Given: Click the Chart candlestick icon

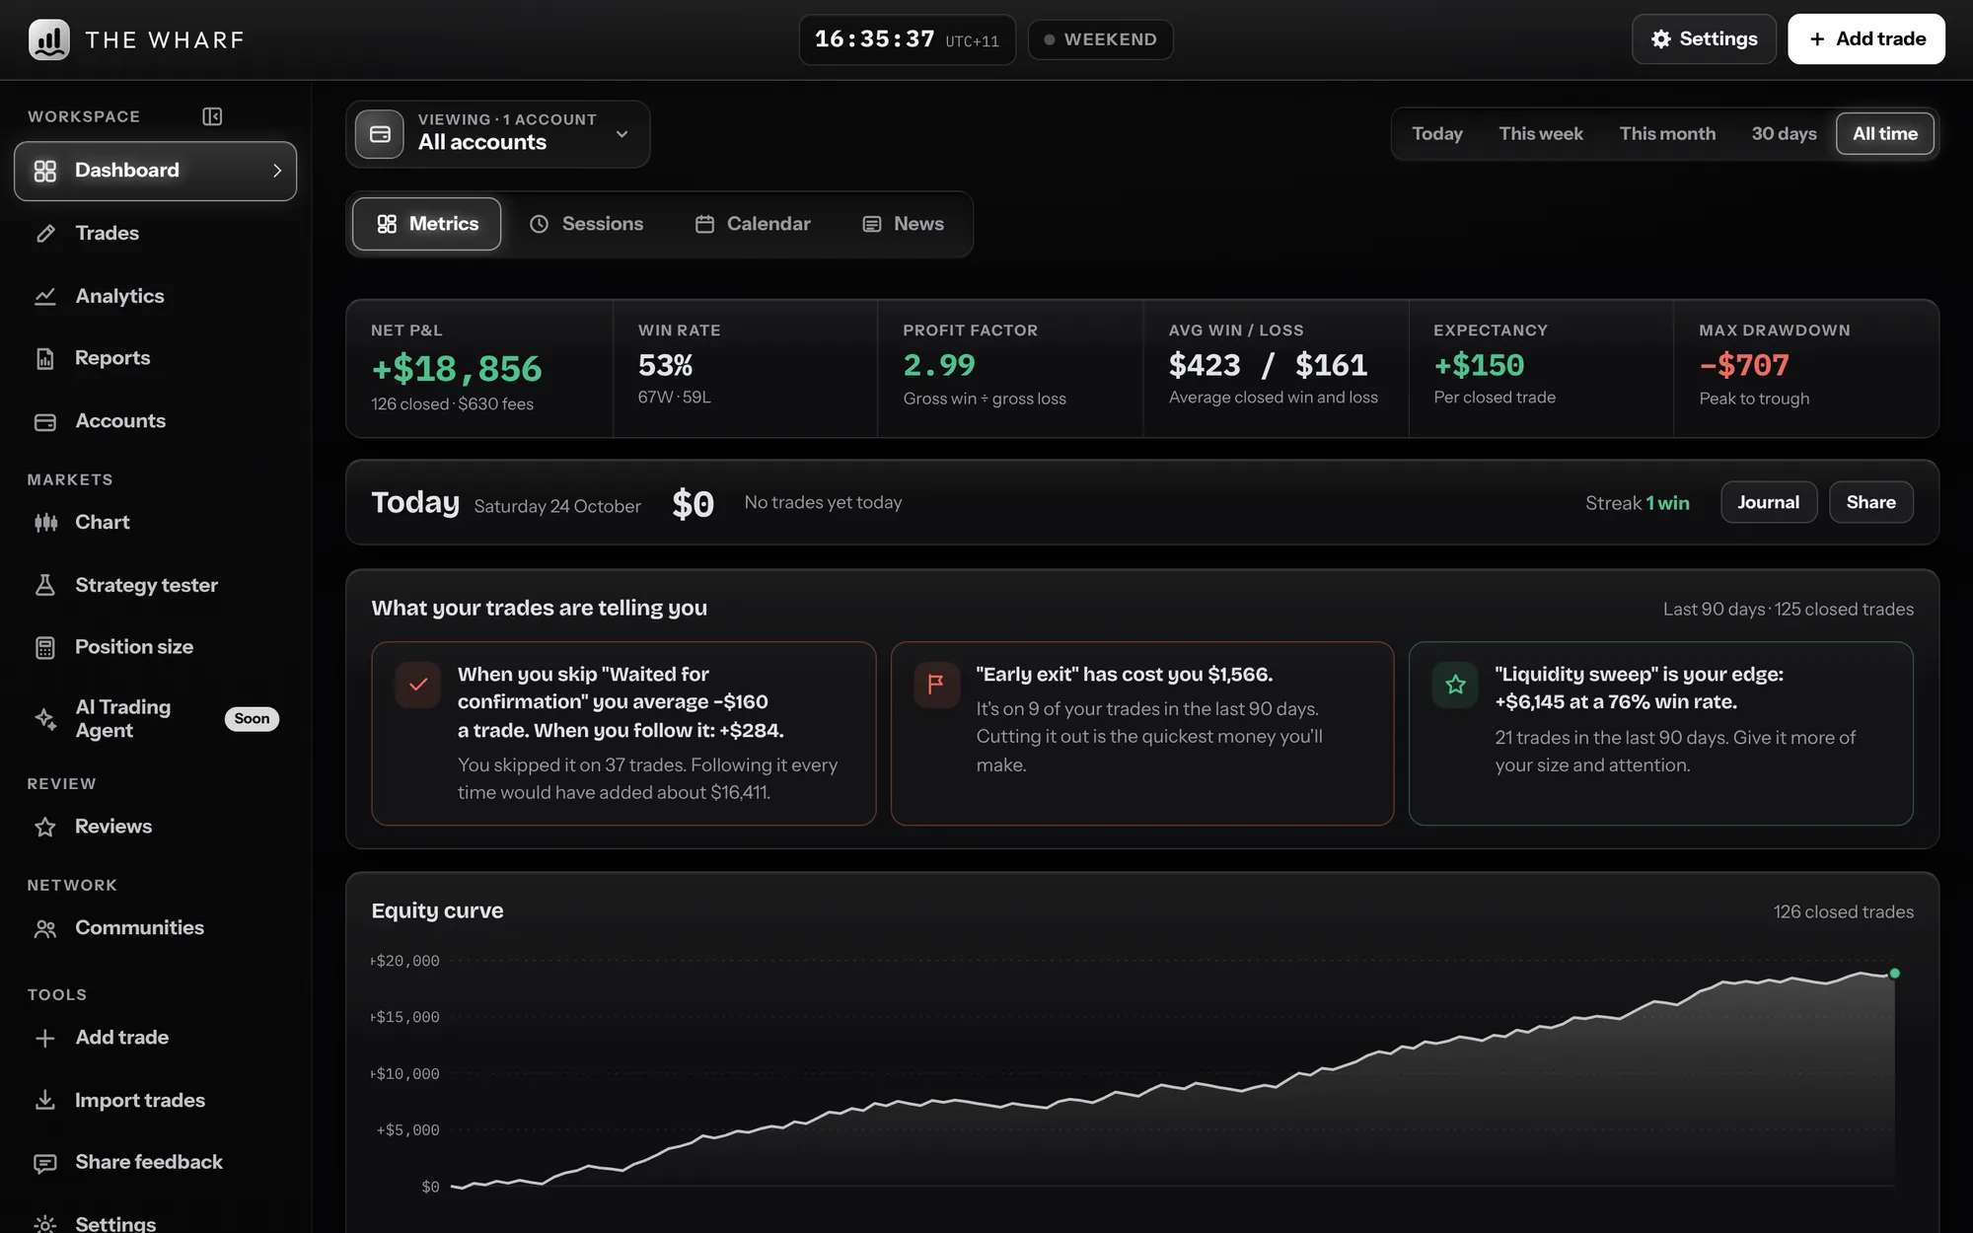Looking at the screenshot, I should (x=45, y=523).
